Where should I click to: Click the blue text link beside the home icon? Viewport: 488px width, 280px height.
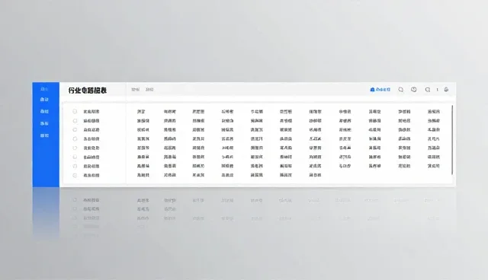click(383, 89)
